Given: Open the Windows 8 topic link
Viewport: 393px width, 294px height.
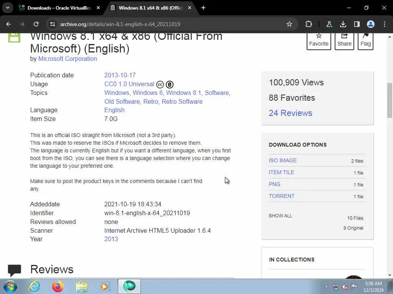Looking at the screenshot, I should coord(147,93).
